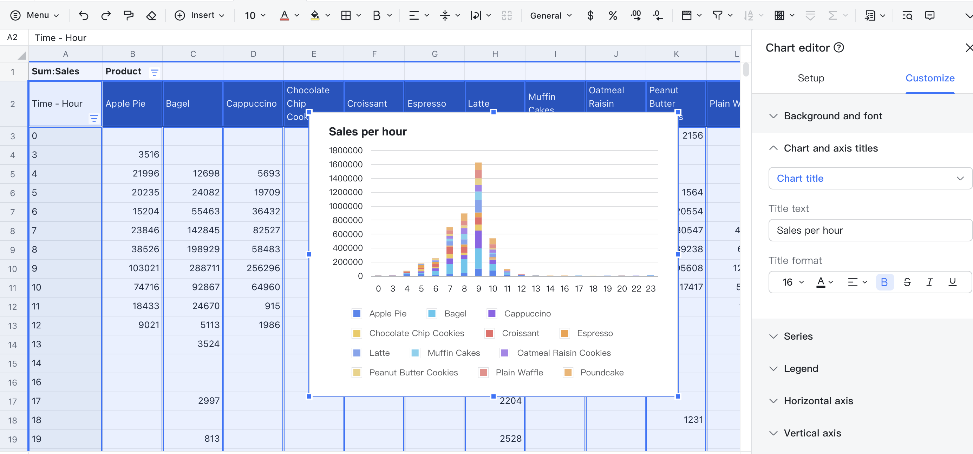Open the font size dropdown in the toolbar
The width and height of the screenshot is (973, 454).
[x=255, y=15]
